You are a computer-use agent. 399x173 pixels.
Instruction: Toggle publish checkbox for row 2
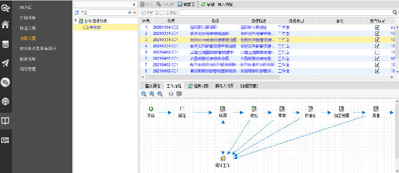(x=377, y=34)
